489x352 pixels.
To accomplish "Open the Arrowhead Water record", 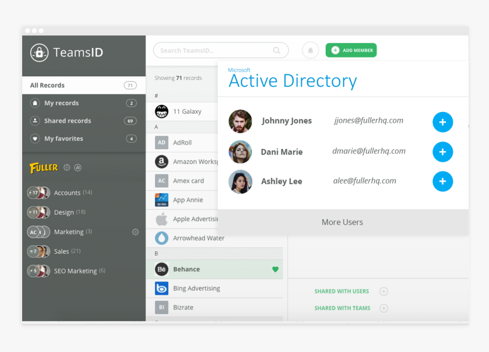I will [214, 238].
